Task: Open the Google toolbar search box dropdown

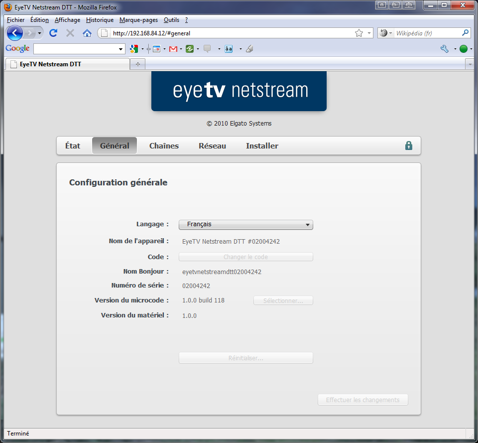Action: 120,49
